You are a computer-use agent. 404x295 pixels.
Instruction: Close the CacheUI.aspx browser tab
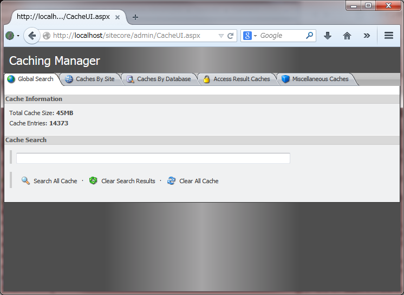(118, 17)
